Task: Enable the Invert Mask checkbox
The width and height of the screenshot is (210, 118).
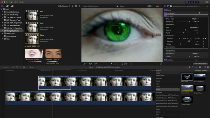Action: (197, 25)
